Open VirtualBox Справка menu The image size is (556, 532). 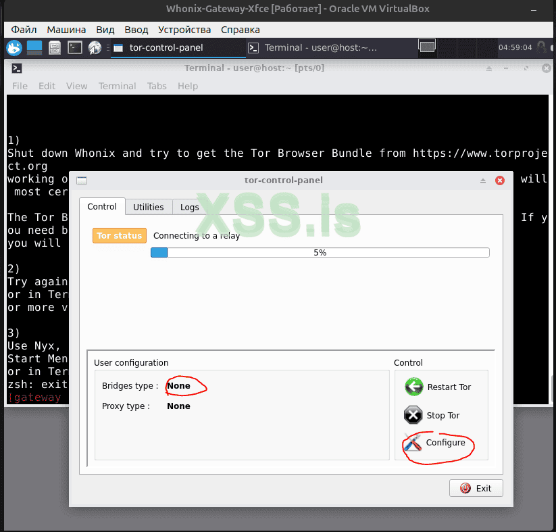coord(241,30)
